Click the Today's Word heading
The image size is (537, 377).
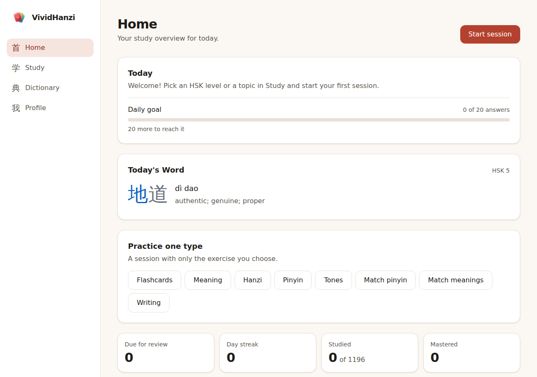(156, 170)
